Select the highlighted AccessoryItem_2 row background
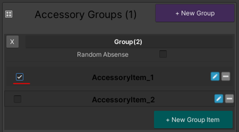Viewport: 239px width, 132px height. click(120, 99)
